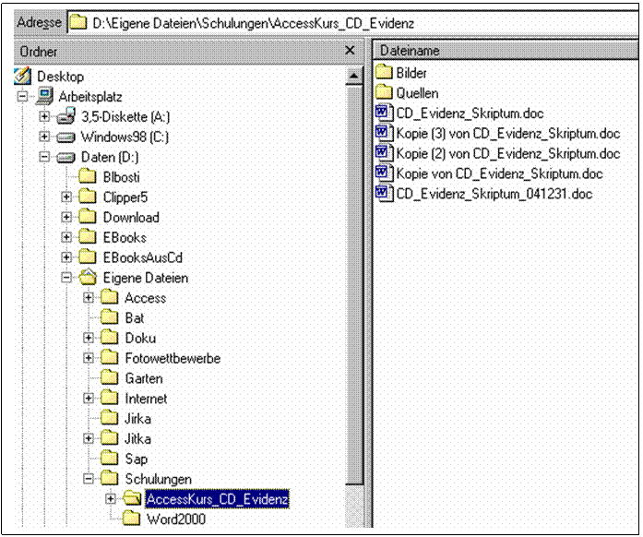Select the Schulungen folder label
Image resolution: width=643 pixels, height=537 pixels.
pyautogui.click(x=159, y=479)
